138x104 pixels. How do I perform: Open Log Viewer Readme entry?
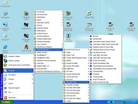point(105,52)
